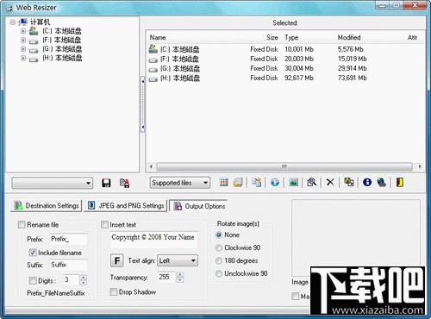
Task: Sort by the Attr column header
Action: tap(412, 37)
